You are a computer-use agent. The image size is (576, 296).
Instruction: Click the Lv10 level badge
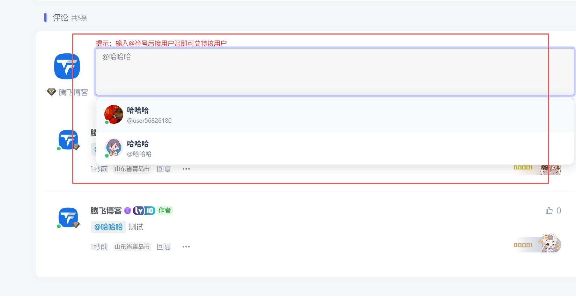[x=144, y=211]
